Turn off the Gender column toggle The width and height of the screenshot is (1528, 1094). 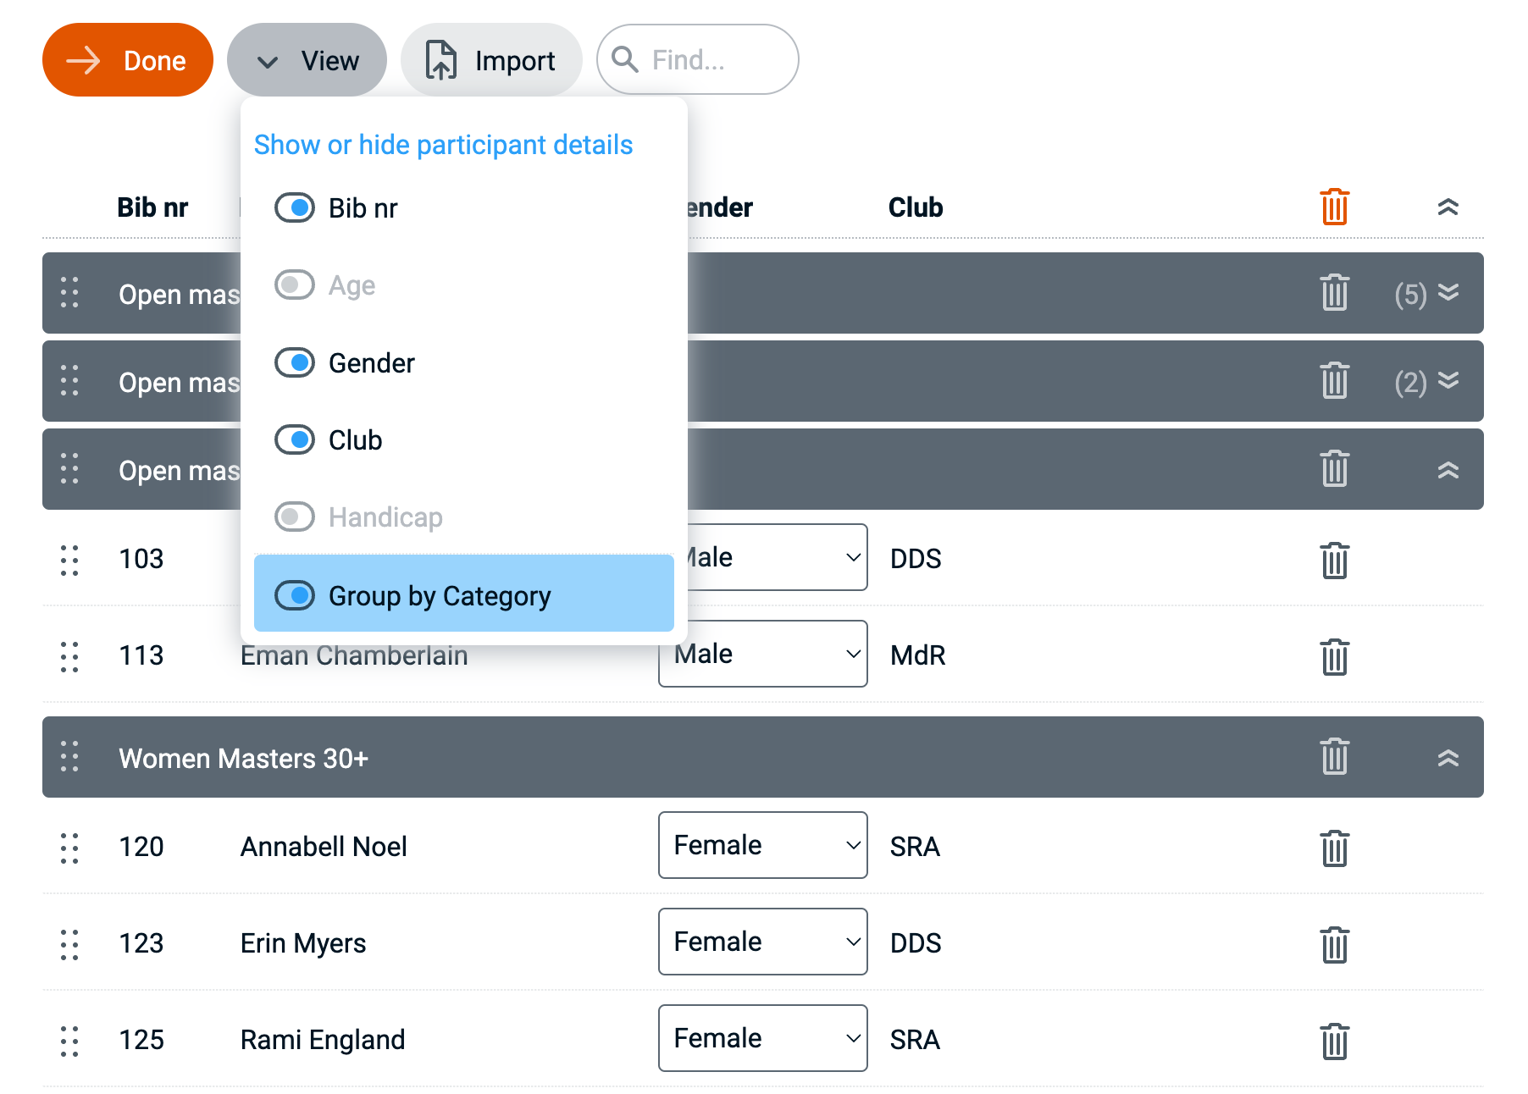click(x=295, y=363)
